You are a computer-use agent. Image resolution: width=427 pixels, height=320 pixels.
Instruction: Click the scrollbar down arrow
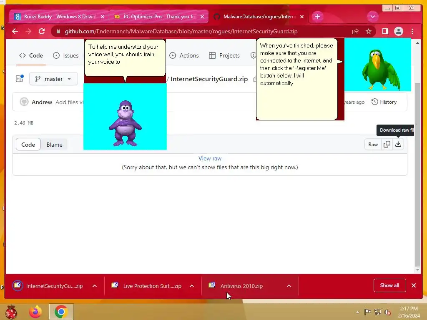point(418,270)
